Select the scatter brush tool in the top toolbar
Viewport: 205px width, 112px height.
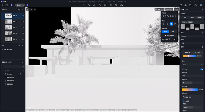coord(100,5)
